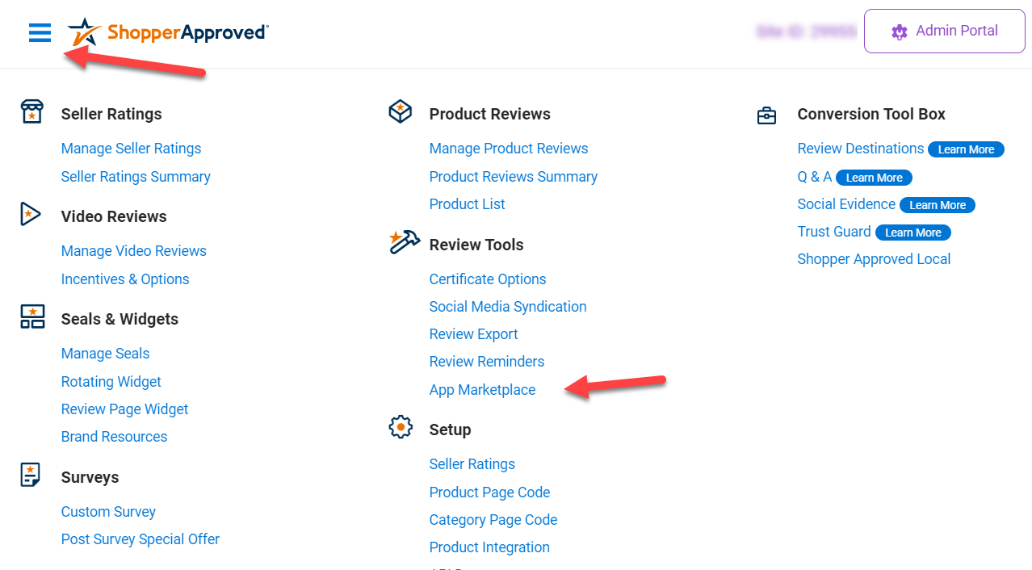The height and width of the screenshot is (570, 1032).
Task: Select the Video Reviews play icon
Action: click(x=30, y=214)
